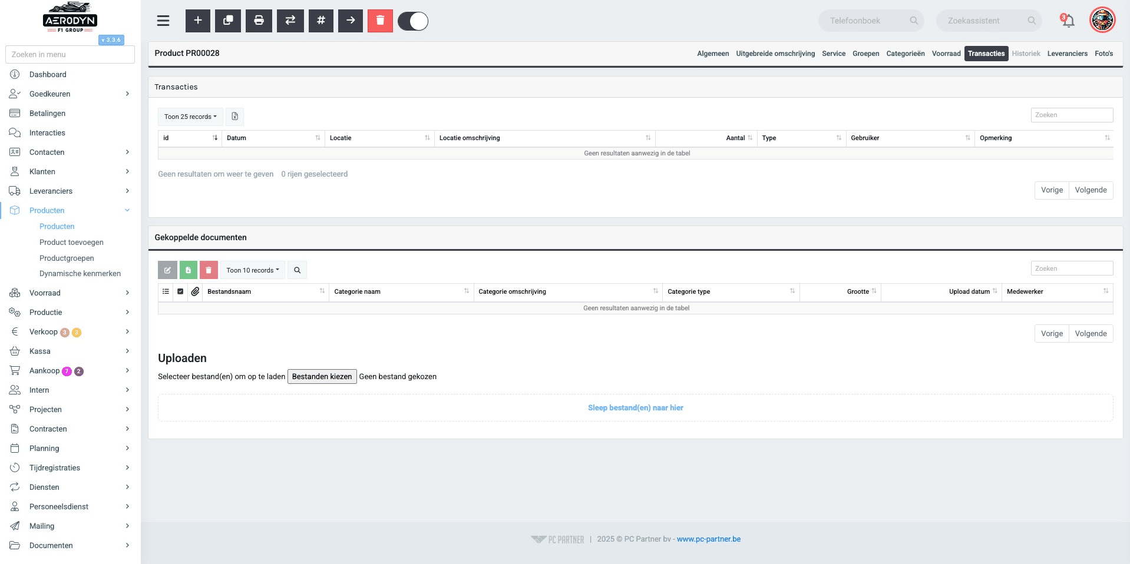
Task: Click the grey edit document icon
Action: pyautogui.click(x=167, y=270)
